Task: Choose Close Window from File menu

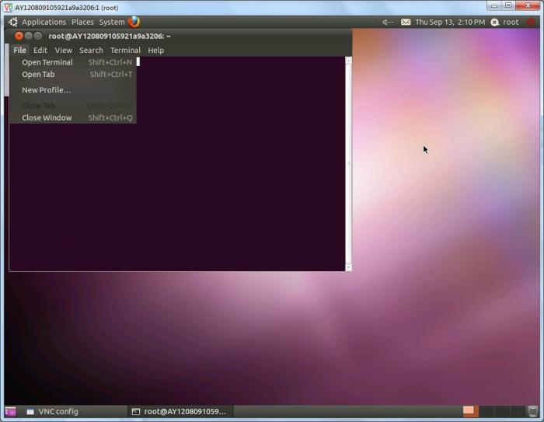Action: pyautogui.click(x=47, y=118)
